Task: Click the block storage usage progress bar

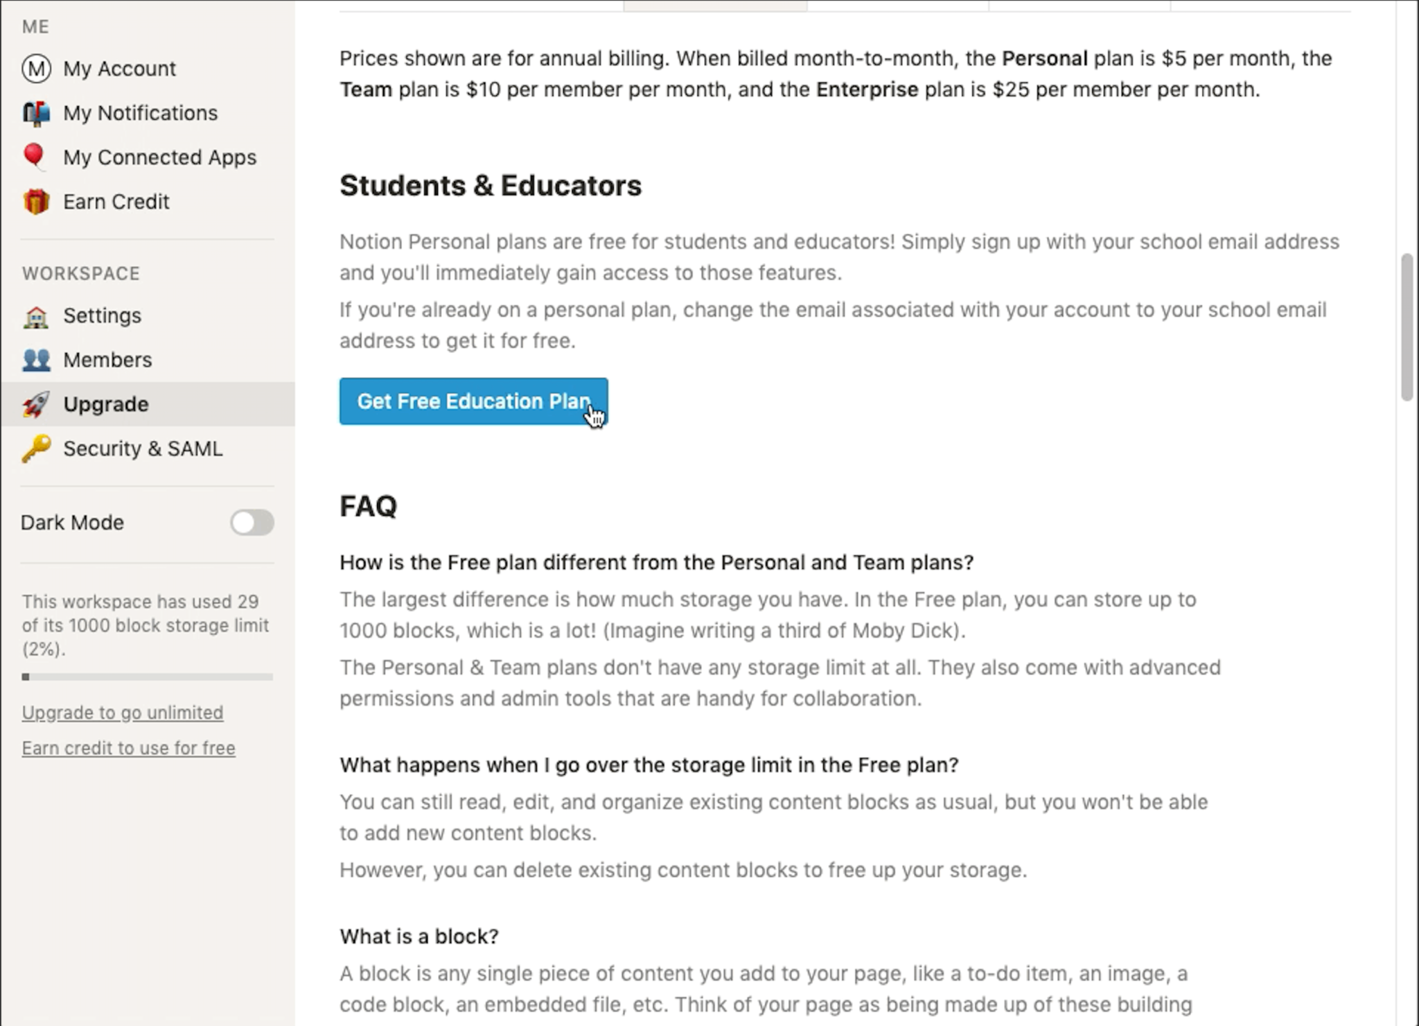Action: [x=147, y=677]
